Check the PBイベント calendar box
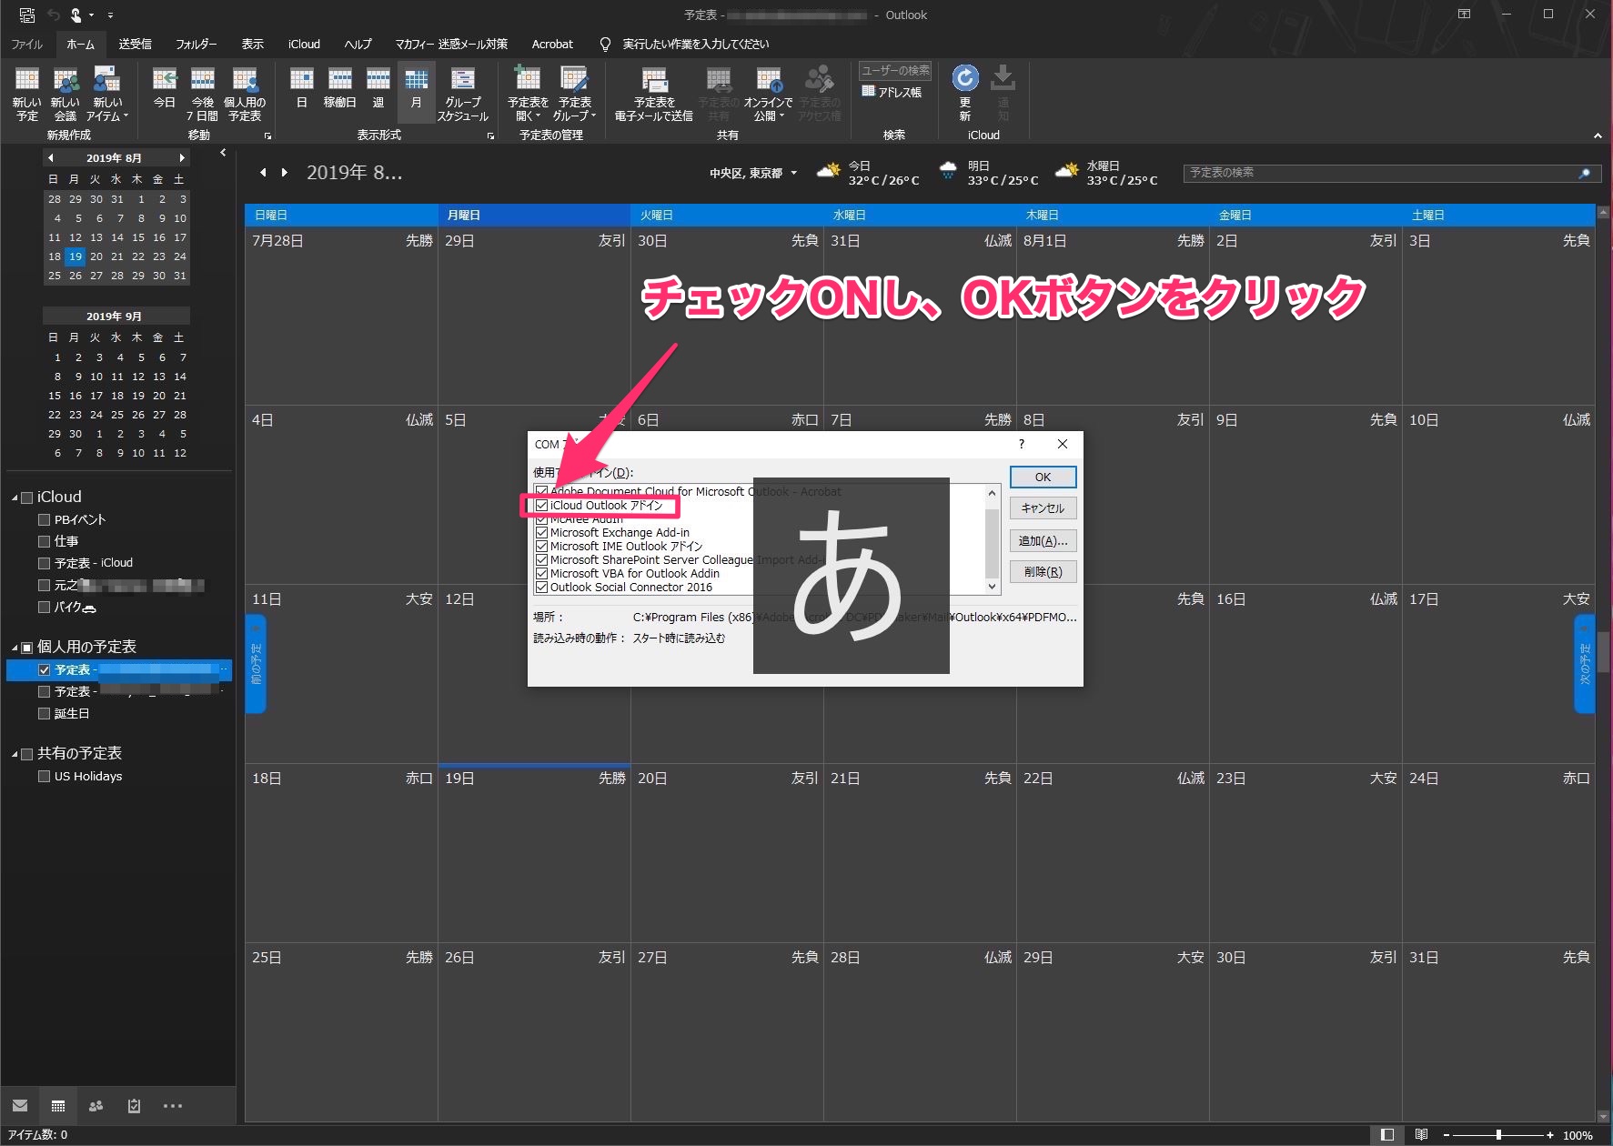Image resolution: width=1613 pixels, height=1146 pixels. 44,520
